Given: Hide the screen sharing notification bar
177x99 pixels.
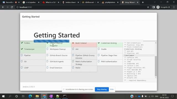Looking at the screenshot, I should click(112, 89).
